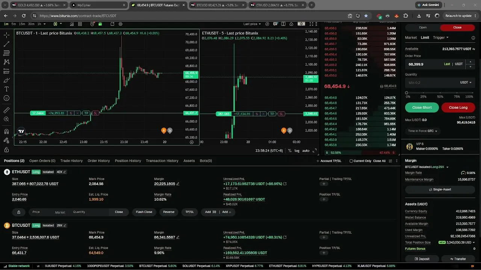This screenshot has height=270, width=481.
Task: Open the timeframe dropdown arrow after 1h
Action: pyautogui.click(x=45, y=24)
